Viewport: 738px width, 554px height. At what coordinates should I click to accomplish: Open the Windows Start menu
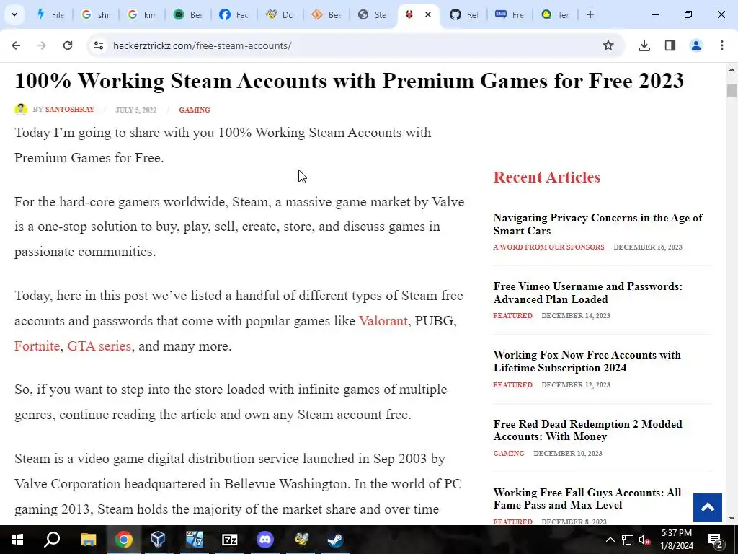click(17, 540)
